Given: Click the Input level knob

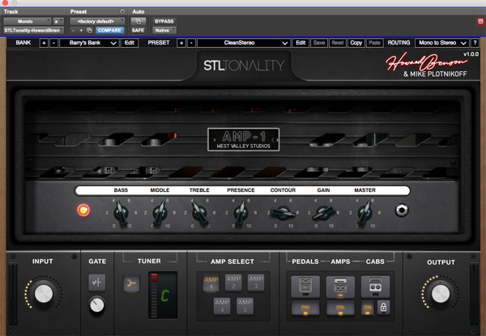Looking at the screenshot, I should point(44,294).
